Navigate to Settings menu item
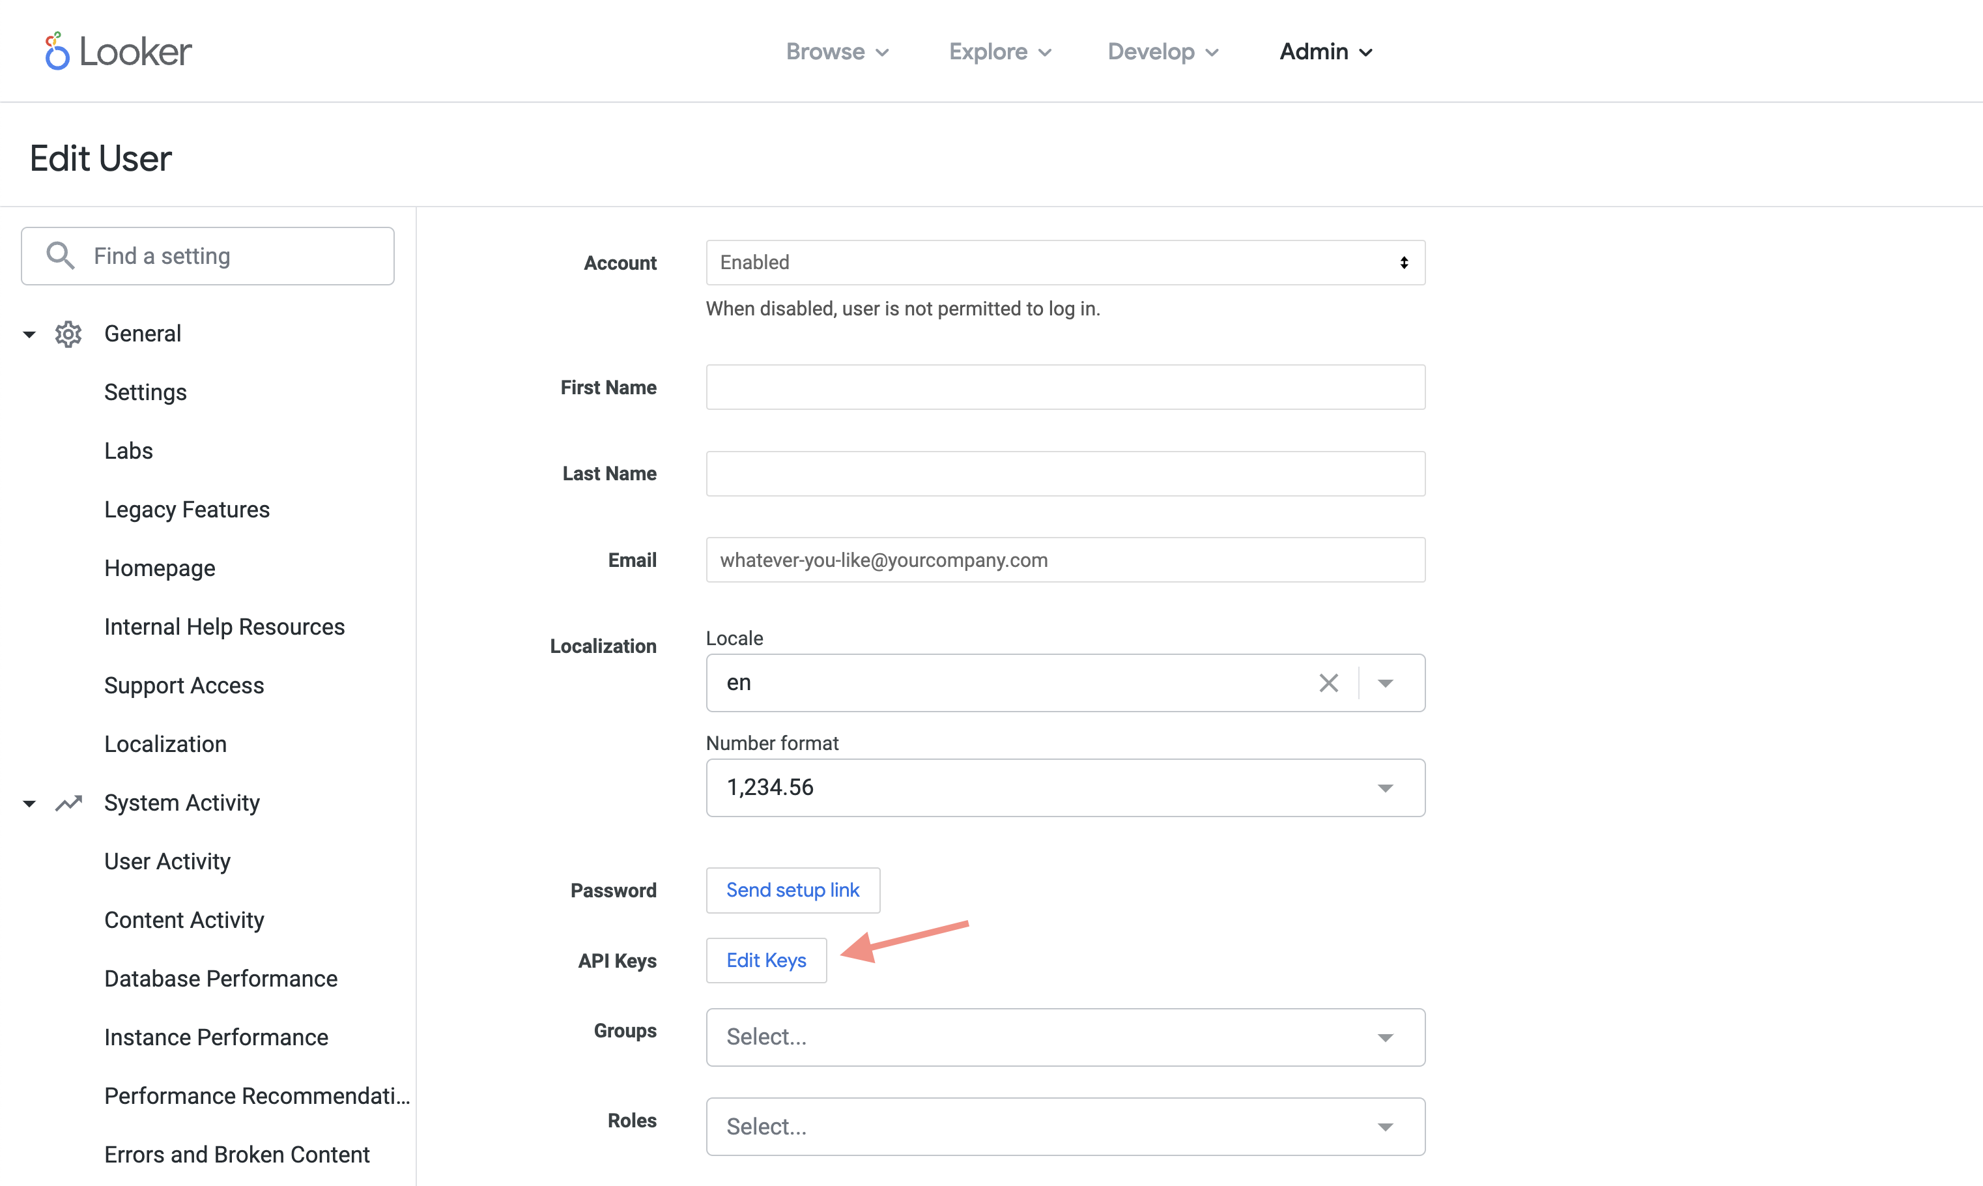This screenshot has height=1186, width=1983. click(147, 391)
